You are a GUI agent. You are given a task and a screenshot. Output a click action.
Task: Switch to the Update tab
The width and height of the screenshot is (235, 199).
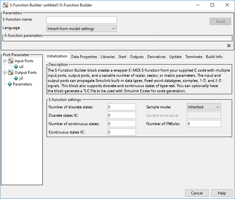pos(175,57)
